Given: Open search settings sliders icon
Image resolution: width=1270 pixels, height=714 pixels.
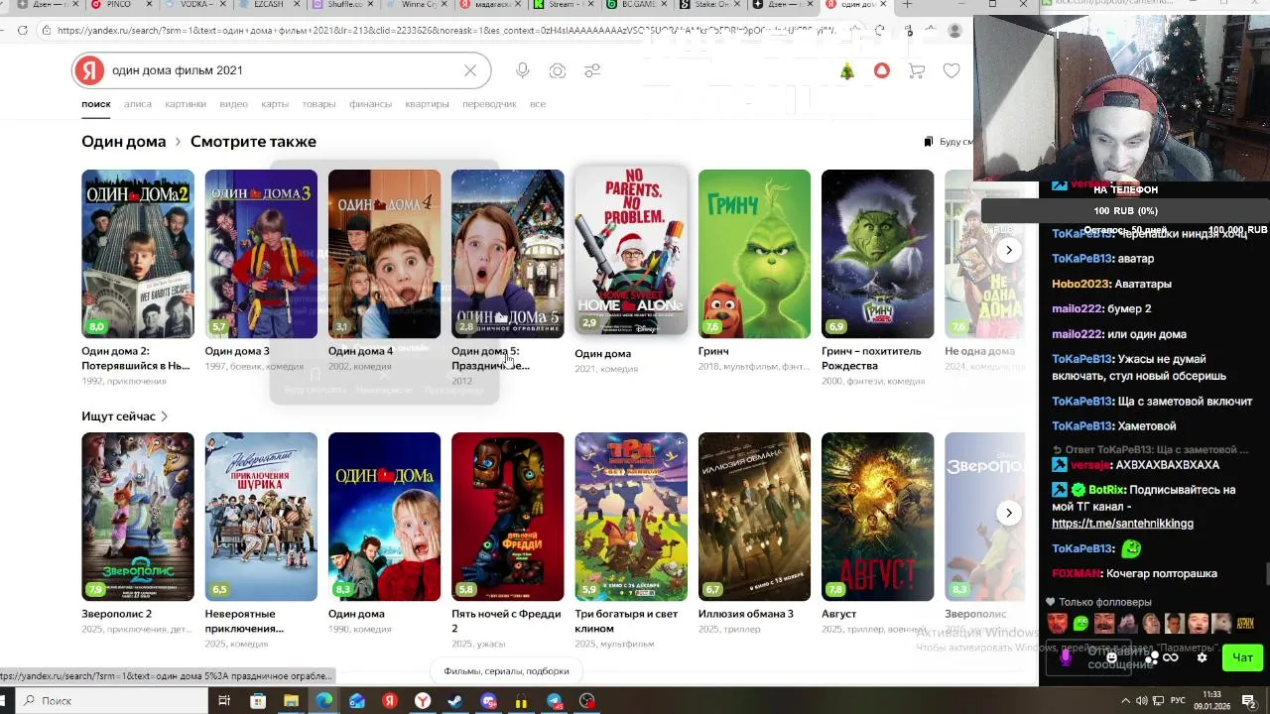Looking at the screenshot, I should pos(592,70).
